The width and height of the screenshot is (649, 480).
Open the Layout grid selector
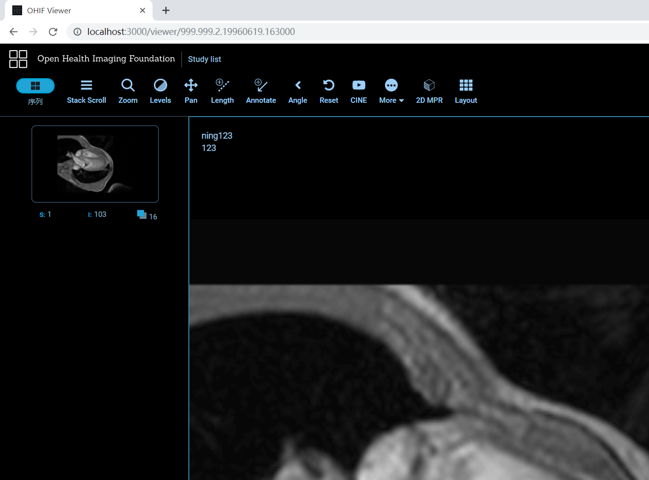[x=465, y=91]
